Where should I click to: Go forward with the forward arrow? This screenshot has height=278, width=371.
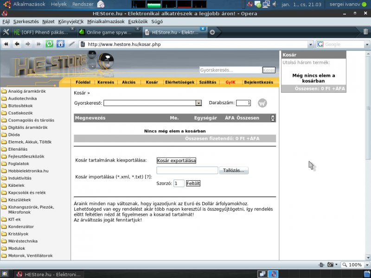point(28,44)
